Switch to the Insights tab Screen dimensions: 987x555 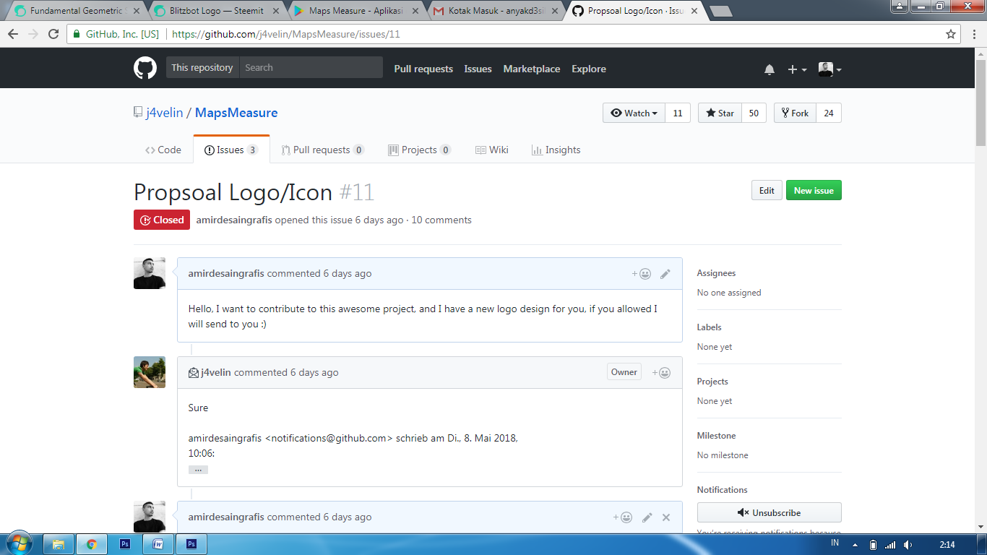pos(556,150)
